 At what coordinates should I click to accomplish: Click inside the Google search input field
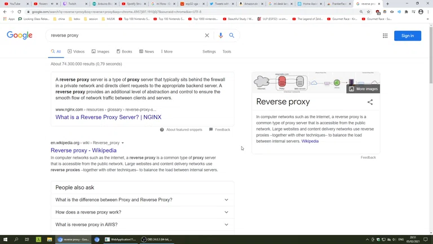click(124, 36)
